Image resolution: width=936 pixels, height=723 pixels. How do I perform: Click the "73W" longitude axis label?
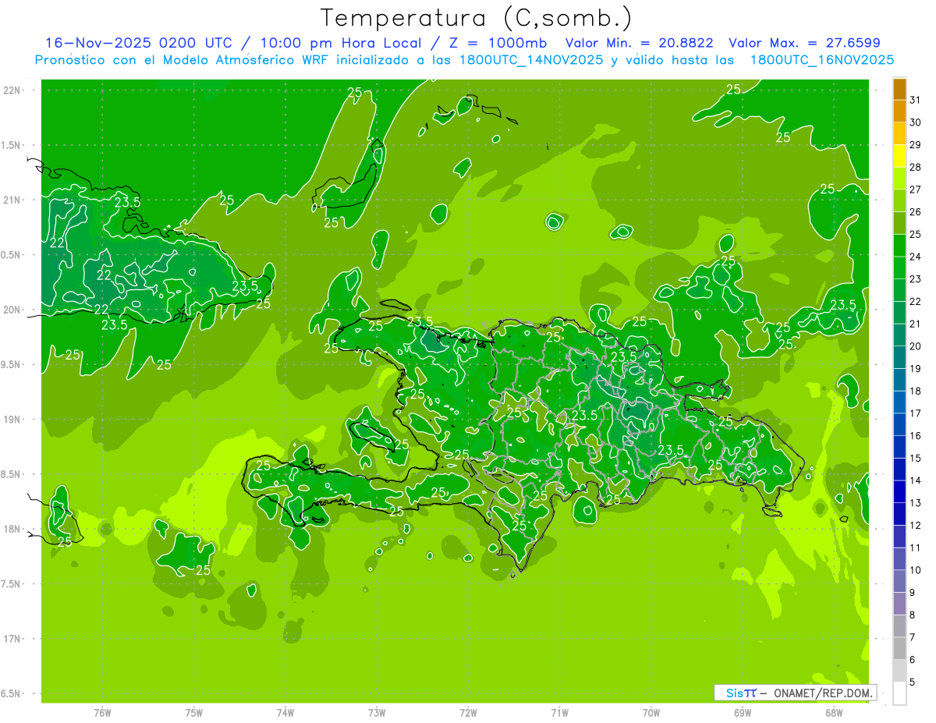tap(377, 712)
